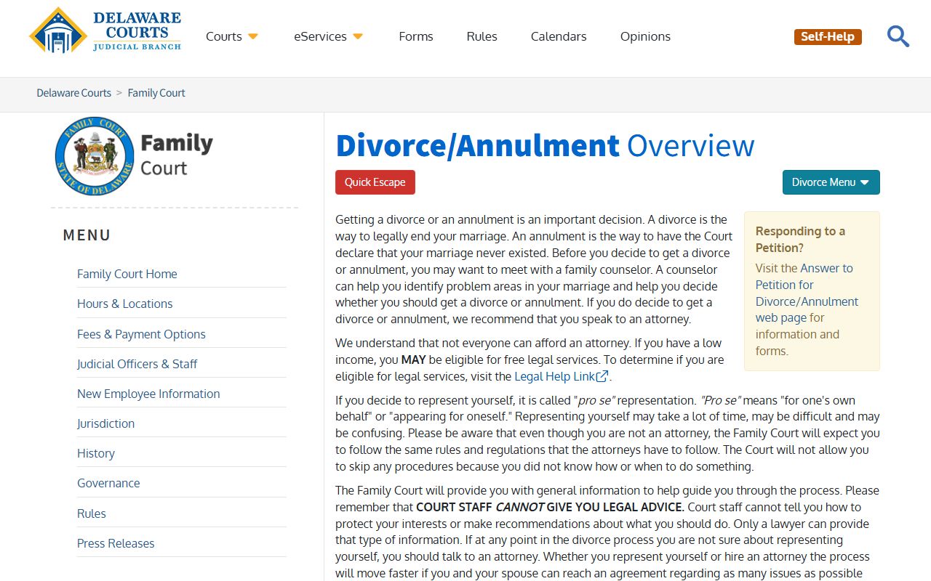Click the Family Court breadcrumb link
931x581 pixels.
(x=156, y=93)
